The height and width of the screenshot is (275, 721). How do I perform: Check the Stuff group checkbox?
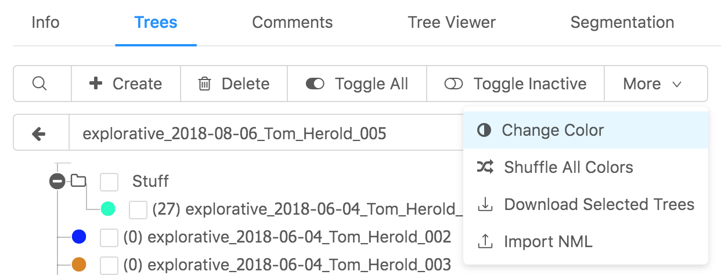[x=109, y=182]
